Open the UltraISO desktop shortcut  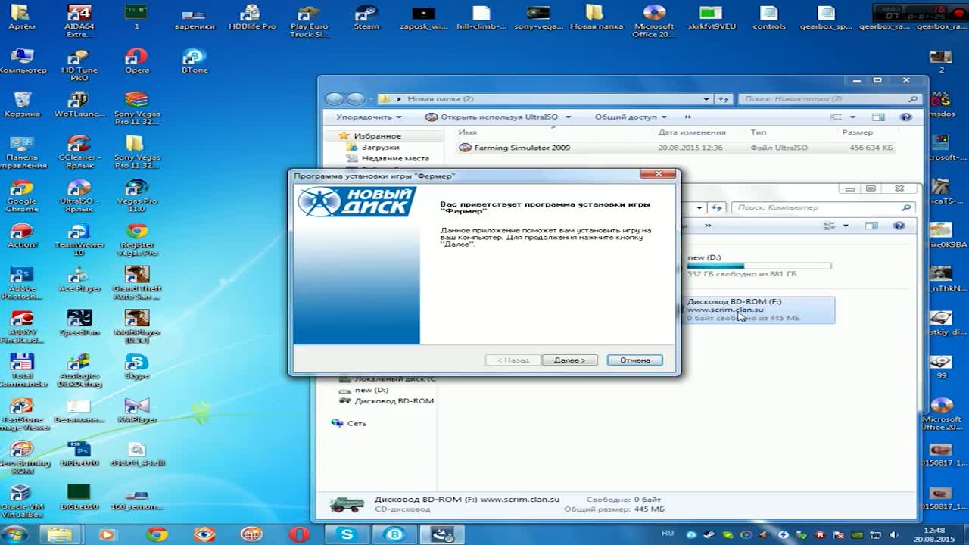79,195
